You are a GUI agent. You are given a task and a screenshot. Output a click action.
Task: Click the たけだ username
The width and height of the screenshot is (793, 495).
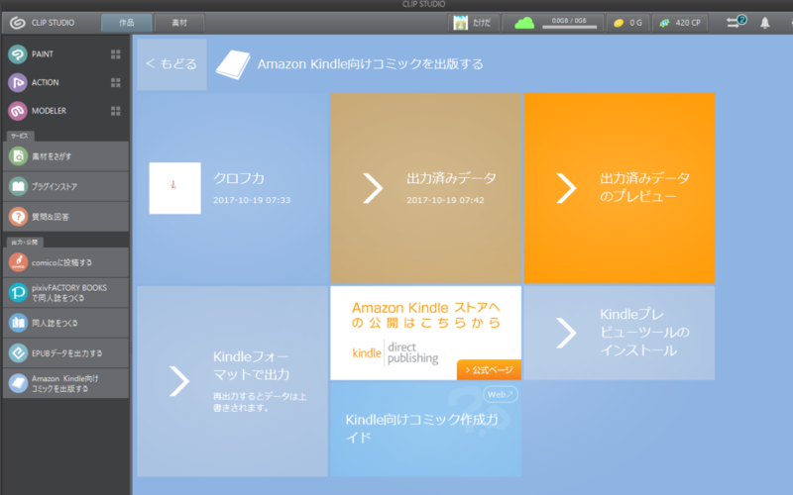point(482,23)
